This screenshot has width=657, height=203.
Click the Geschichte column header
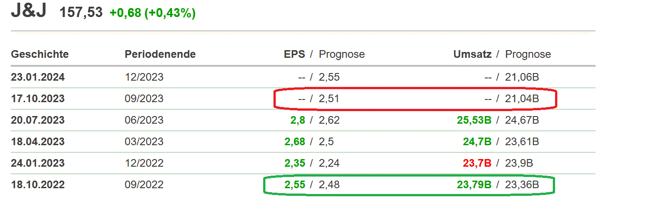[40, 55]
